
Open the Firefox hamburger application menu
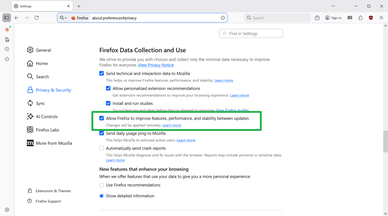tap(381, 18)
